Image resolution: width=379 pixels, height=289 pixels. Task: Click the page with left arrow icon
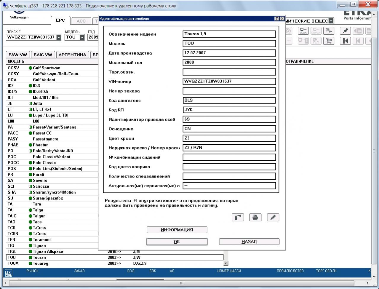358,31
